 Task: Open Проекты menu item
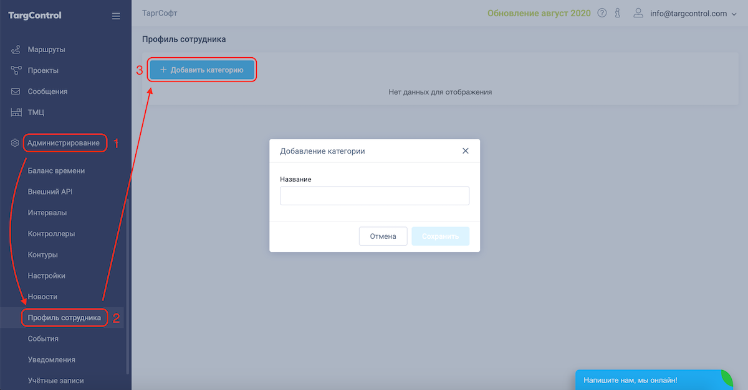coord(43,70)
